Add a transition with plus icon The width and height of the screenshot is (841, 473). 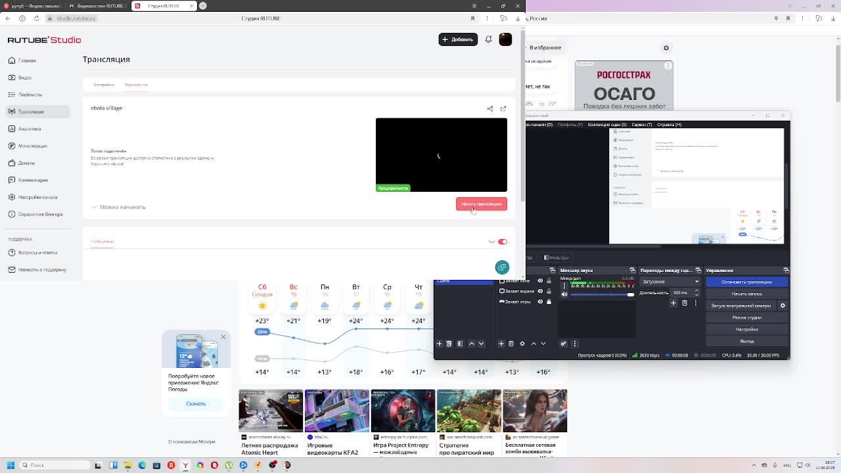pos(673,303)
